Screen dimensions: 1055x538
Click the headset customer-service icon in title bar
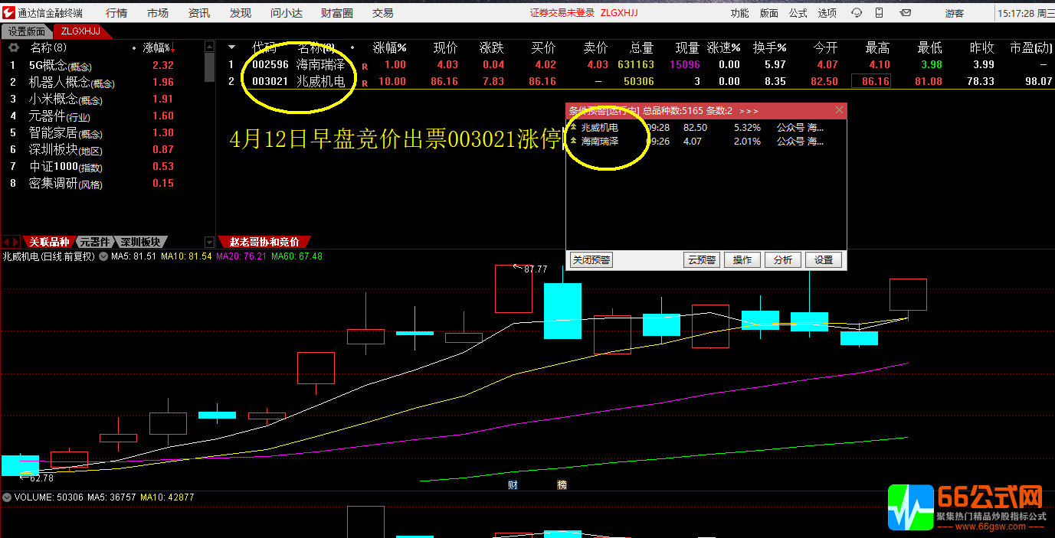pyautogui.click(x=857, y=11)
